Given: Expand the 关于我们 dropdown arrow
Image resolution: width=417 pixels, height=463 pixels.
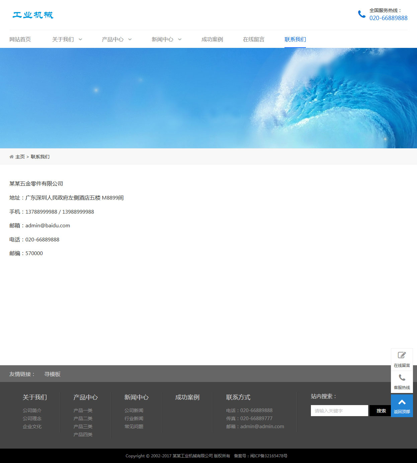Looking at the screenshot, I should click(x=80, y=40).
